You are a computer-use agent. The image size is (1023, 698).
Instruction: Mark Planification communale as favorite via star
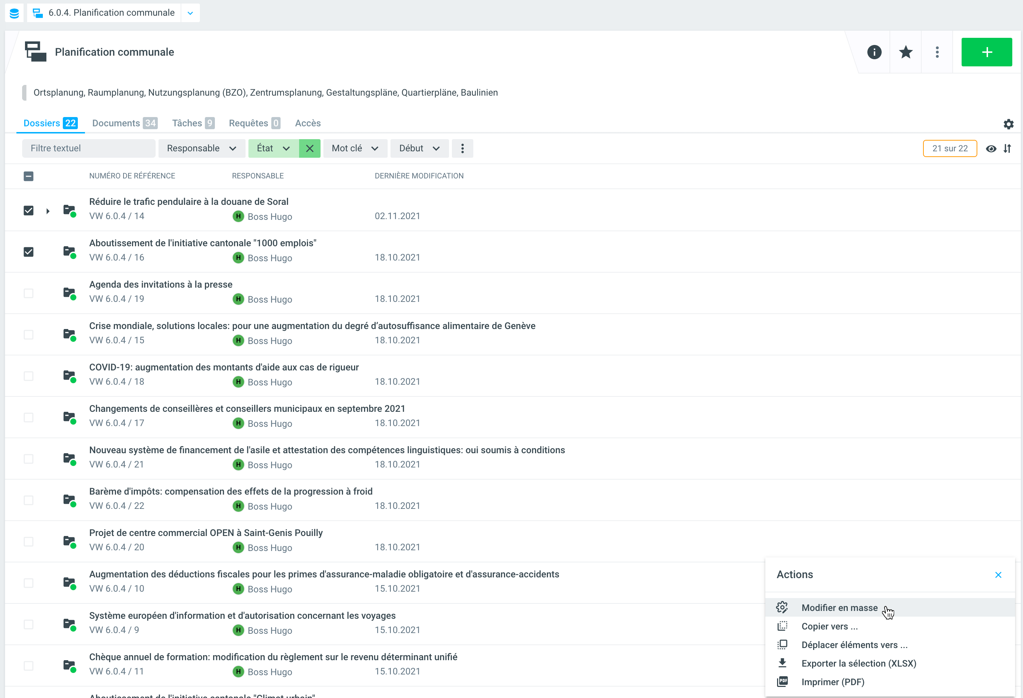coord(906,52)
